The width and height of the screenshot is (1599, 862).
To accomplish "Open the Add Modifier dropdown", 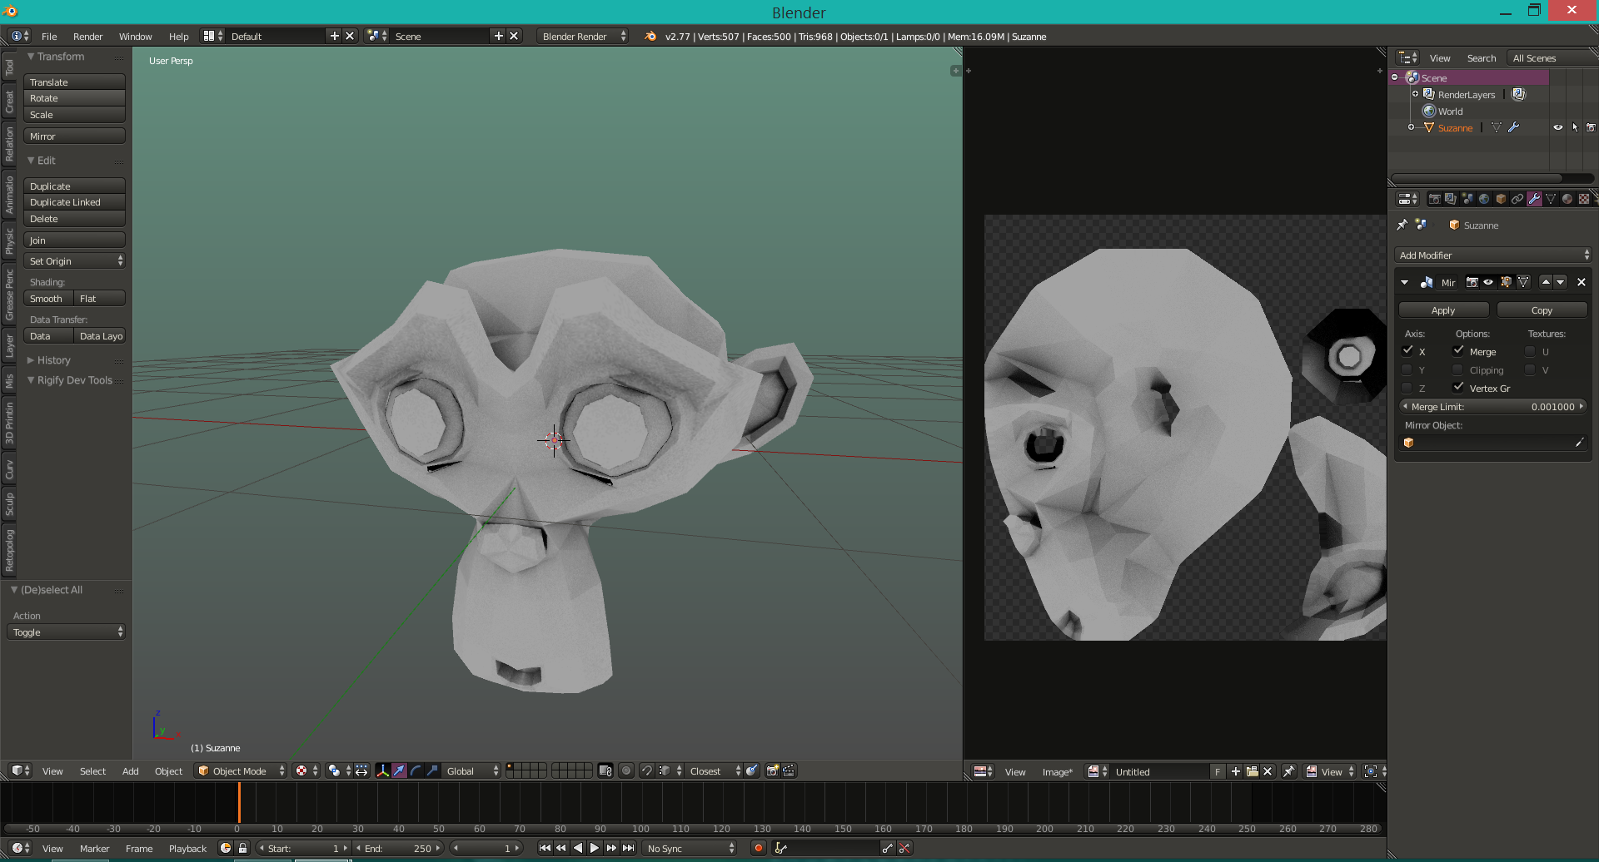I will pyautogui.click(x=1493, y=255).
